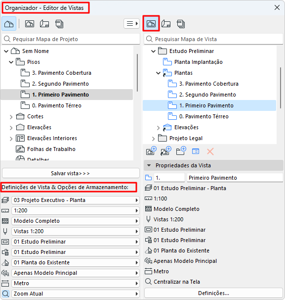Click the New Folder icon
285x300 pixels.
[x=181, y=151]
